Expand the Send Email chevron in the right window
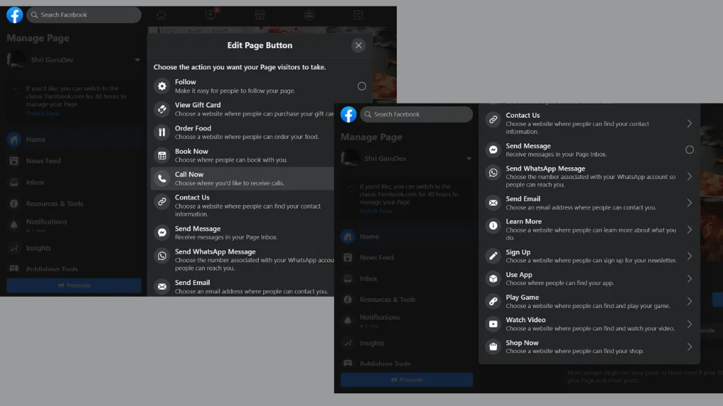The height and width of the screenshot is (406, 723). [x=689, y=202]
